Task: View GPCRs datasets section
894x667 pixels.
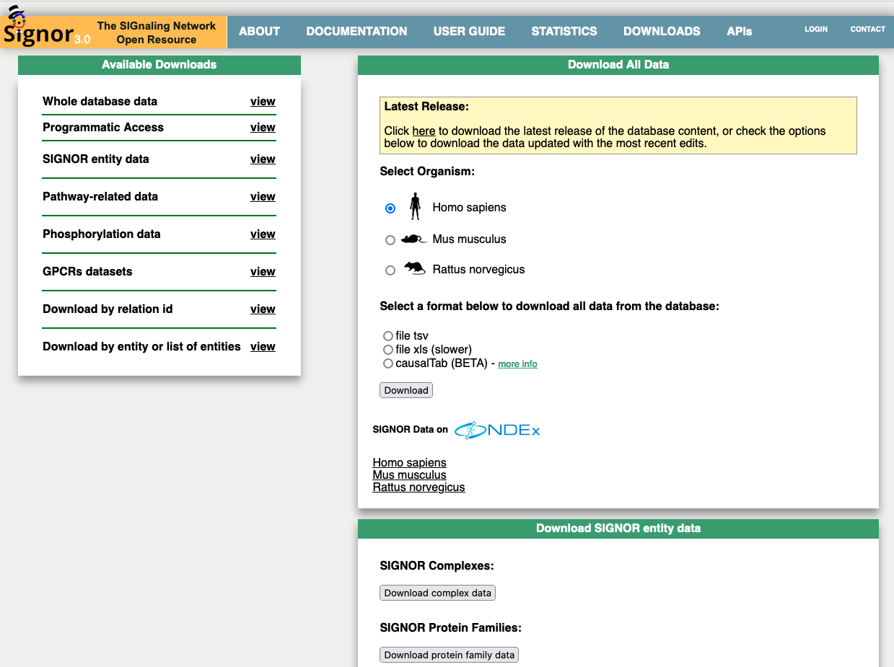Action: coord(263,272)
